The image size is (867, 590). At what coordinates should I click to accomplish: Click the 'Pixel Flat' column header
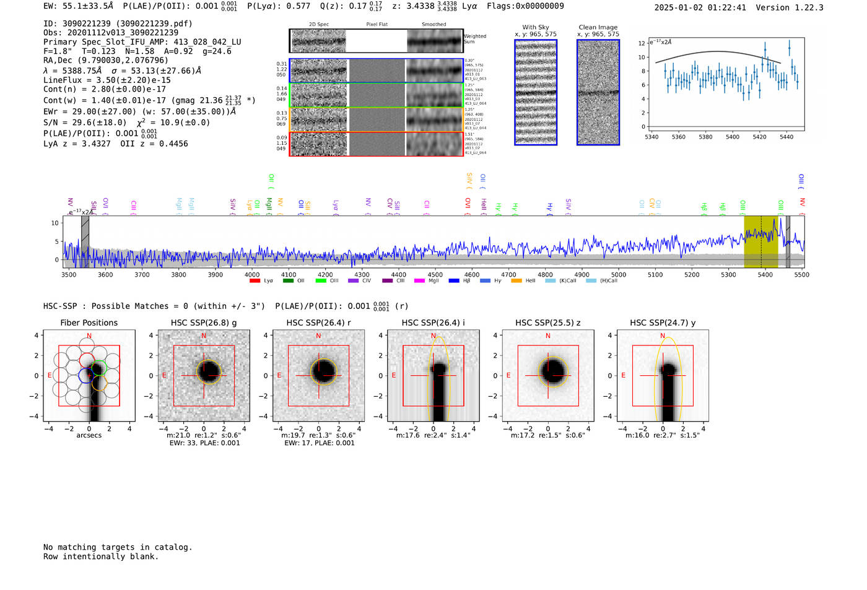click(x=377, y=25)
